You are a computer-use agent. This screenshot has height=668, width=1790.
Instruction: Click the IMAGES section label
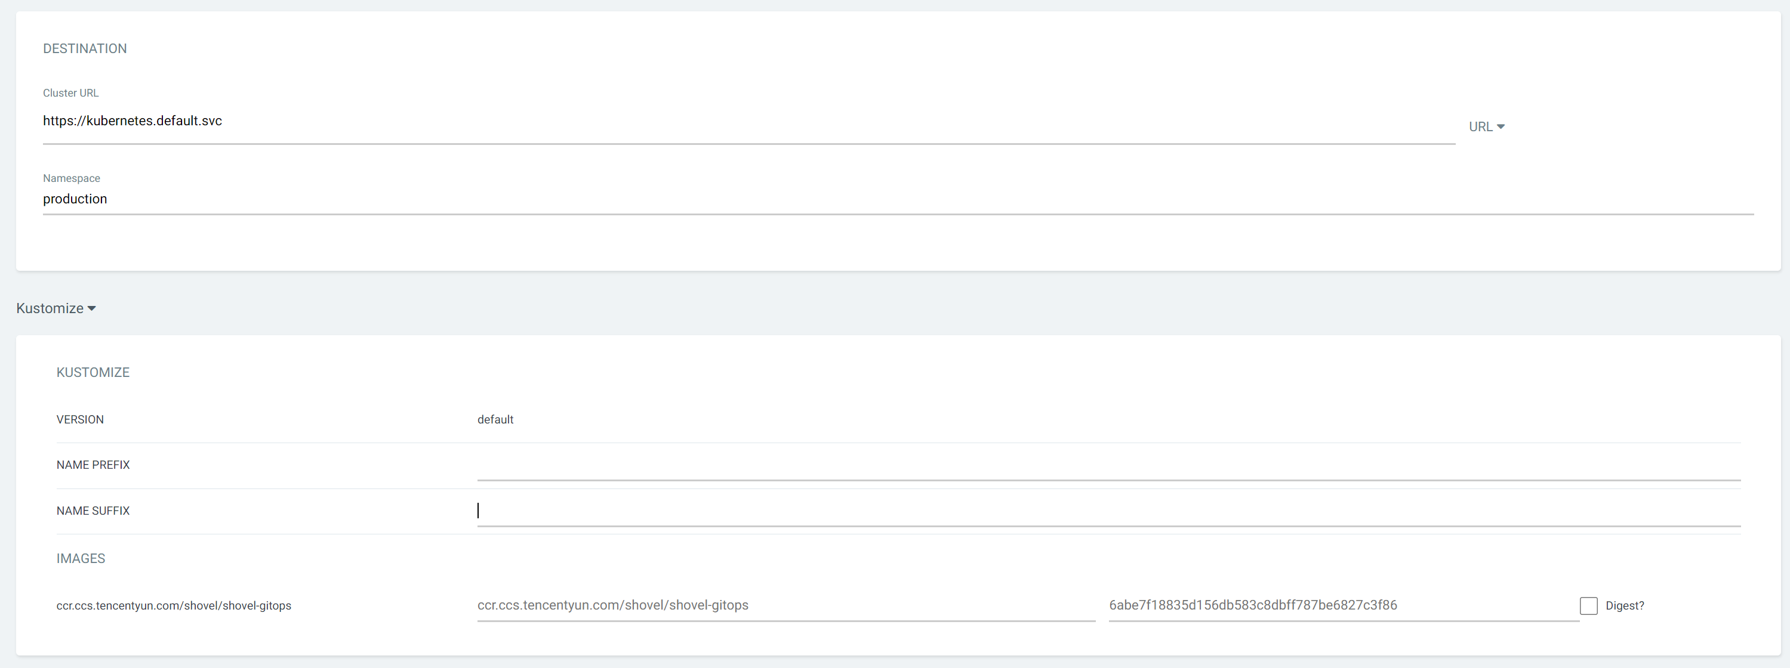coord(81,558)
